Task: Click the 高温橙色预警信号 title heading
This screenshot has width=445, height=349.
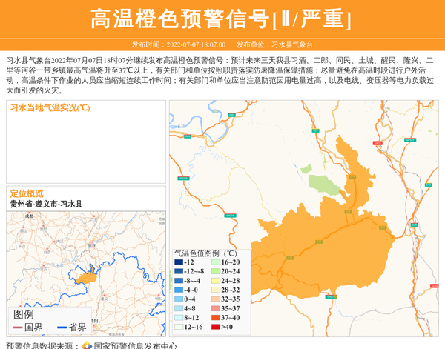Action: [222, 19]
